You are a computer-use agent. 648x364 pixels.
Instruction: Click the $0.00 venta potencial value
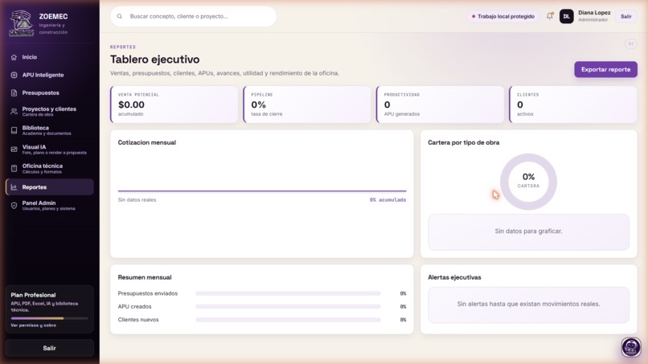tap(131, 105)
